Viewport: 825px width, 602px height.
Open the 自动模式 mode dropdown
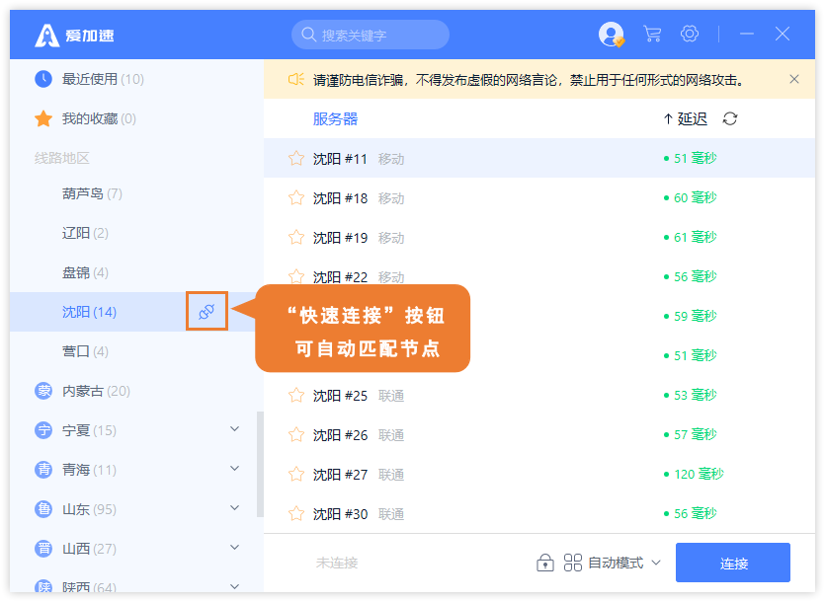624,563
